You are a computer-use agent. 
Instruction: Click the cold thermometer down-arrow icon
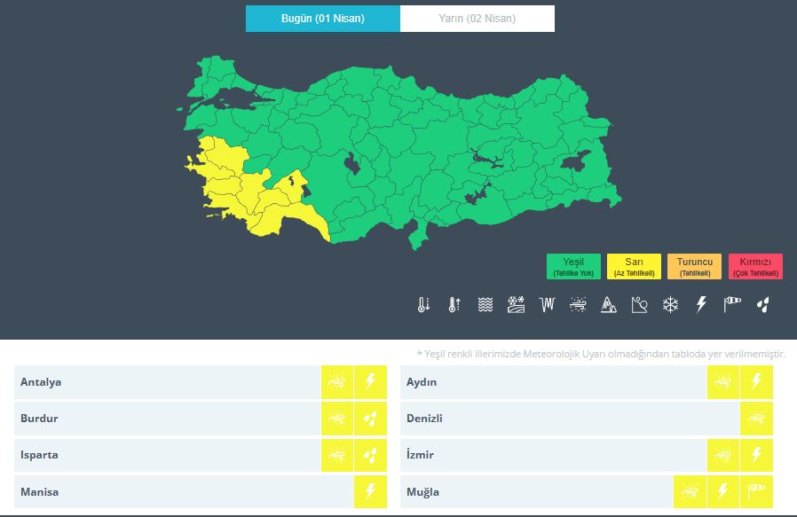point(423,305)
